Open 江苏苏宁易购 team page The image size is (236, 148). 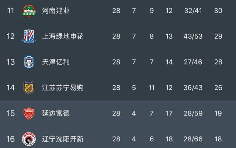click(63, 87)
